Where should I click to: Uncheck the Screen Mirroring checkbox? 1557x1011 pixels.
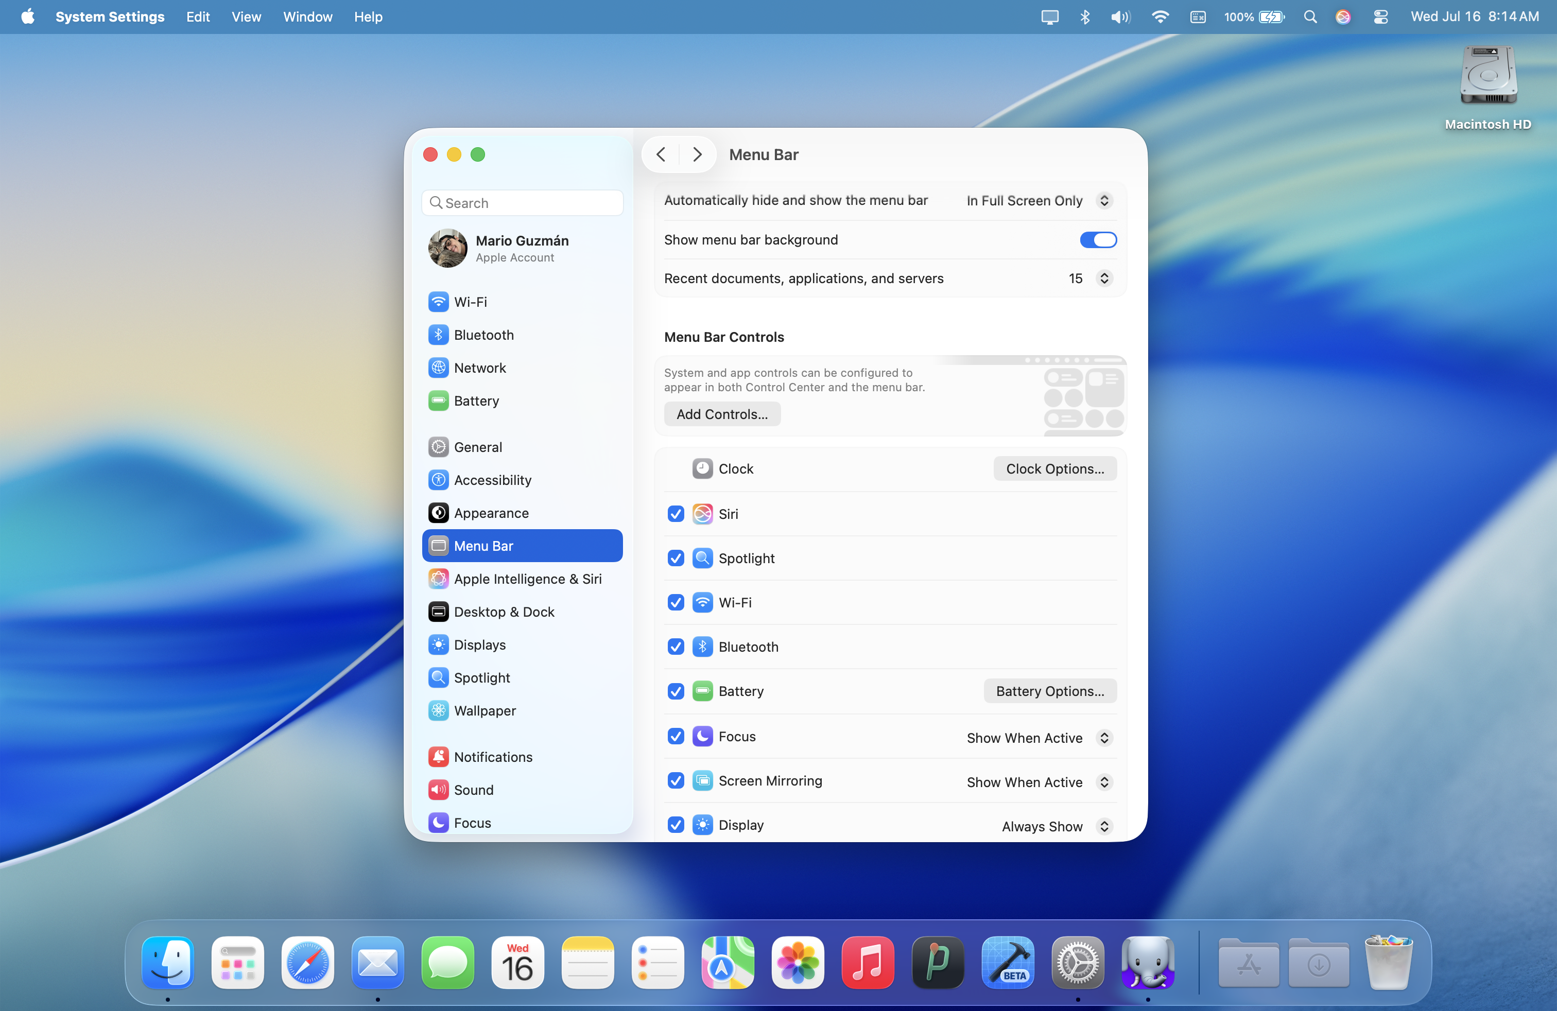click(676, 781)
